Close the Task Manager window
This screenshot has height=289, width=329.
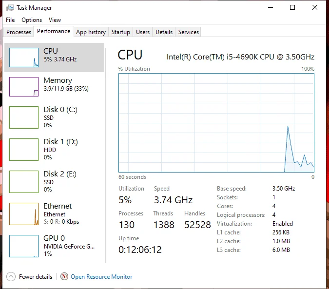click(315, 7)
